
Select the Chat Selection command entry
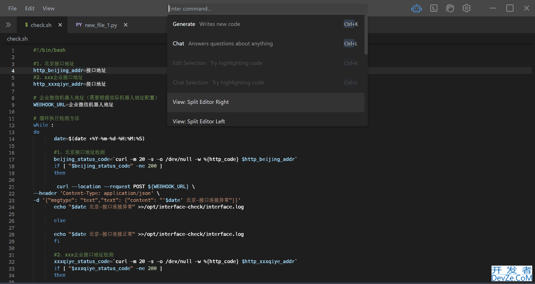(x=266, y=83)
